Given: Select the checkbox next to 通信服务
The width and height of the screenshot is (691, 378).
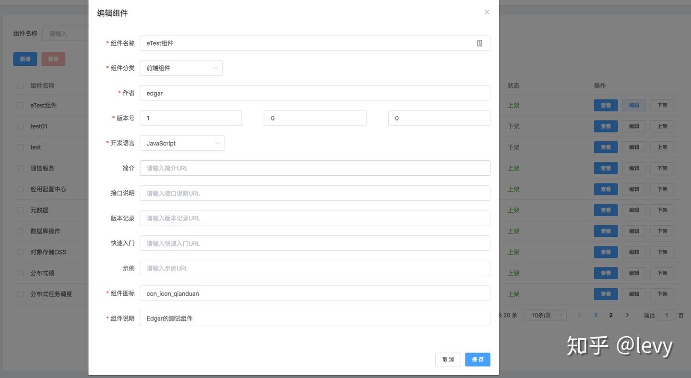Looking at the screenshot, I should coord(21,168).
